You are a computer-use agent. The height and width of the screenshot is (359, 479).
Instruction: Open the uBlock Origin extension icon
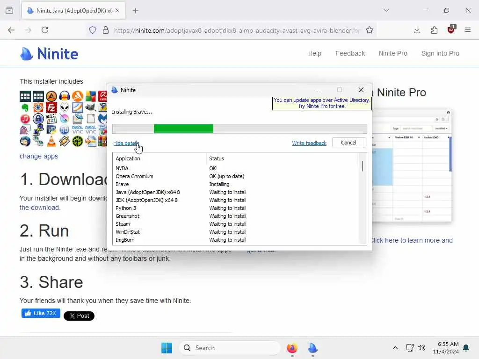tap(451, 29)
